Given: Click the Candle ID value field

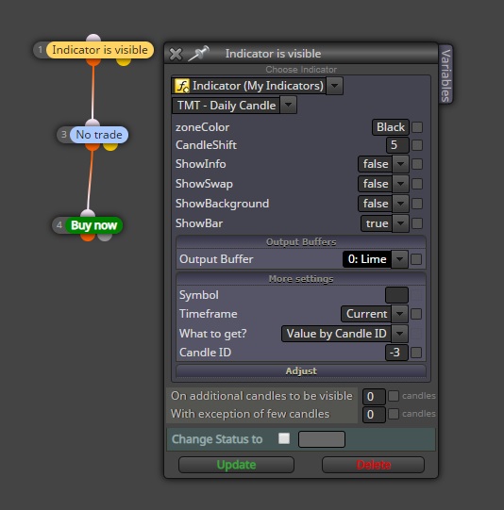Looking at the screenshot, I should [x=396, y=353].
